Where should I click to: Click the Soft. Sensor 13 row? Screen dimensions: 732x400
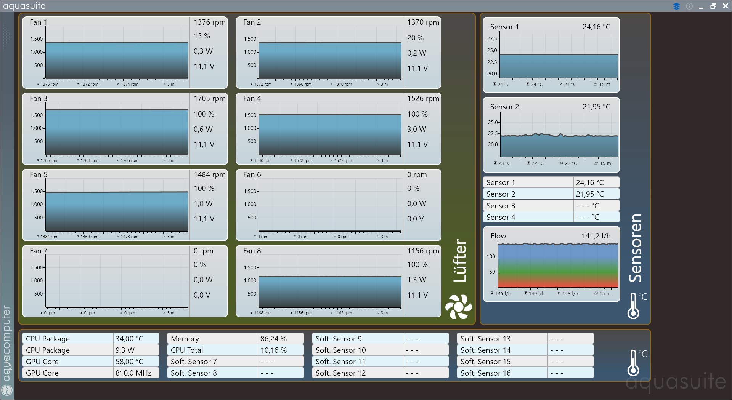(x=525, y=339)
